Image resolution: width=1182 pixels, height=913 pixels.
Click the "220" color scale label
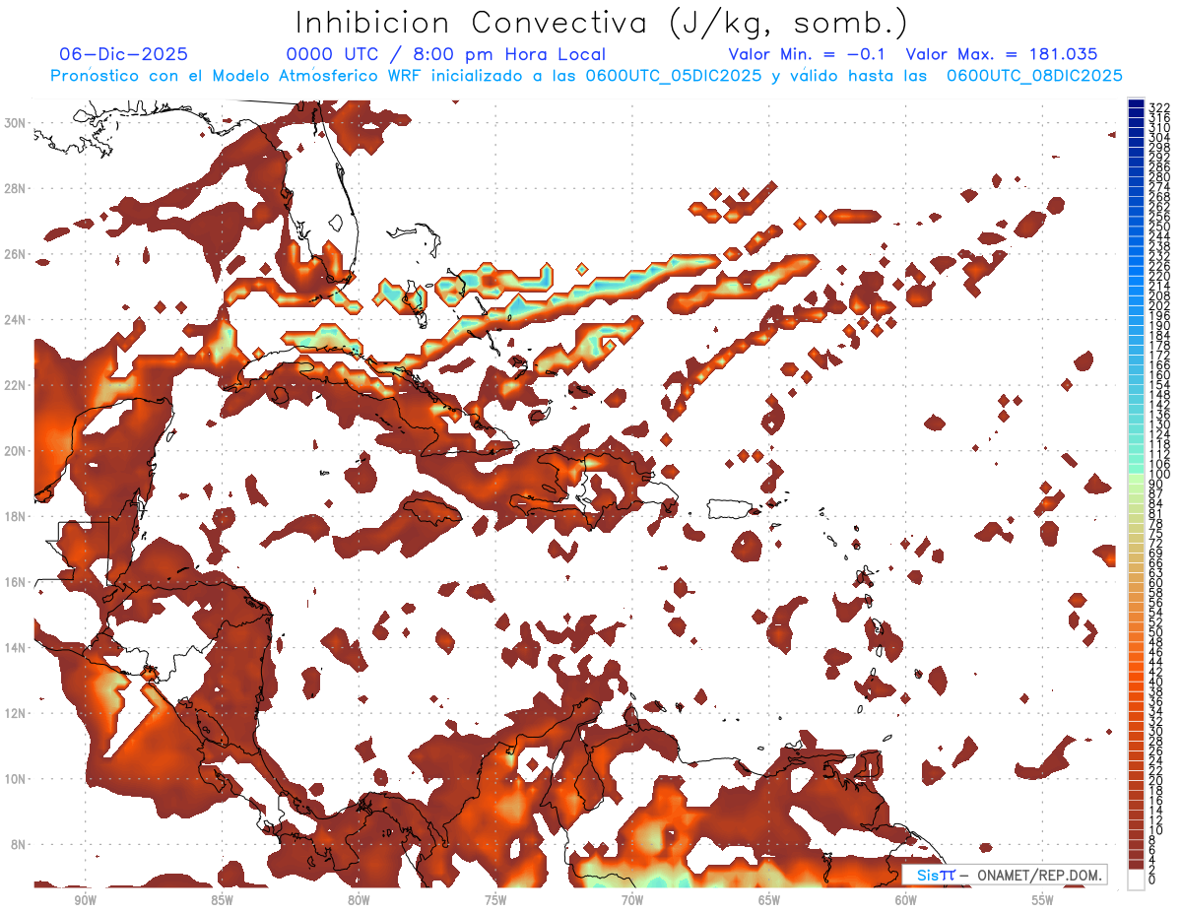pos(1159,277)
